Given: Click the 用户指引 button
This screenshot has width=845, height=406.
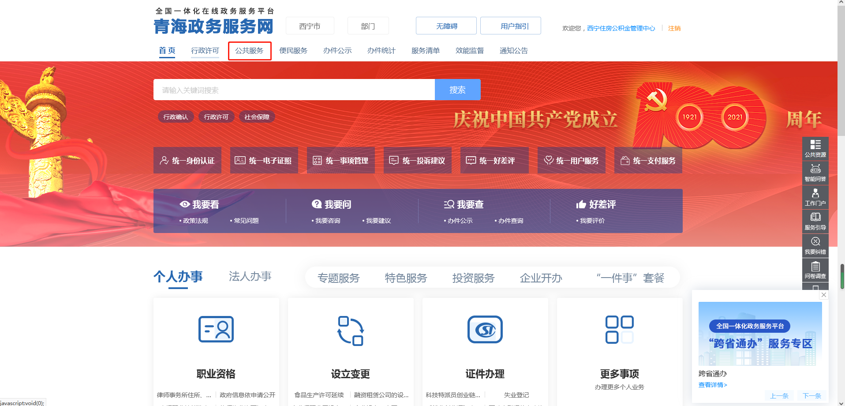Looking at the screenshot, I should click(511, 26).
